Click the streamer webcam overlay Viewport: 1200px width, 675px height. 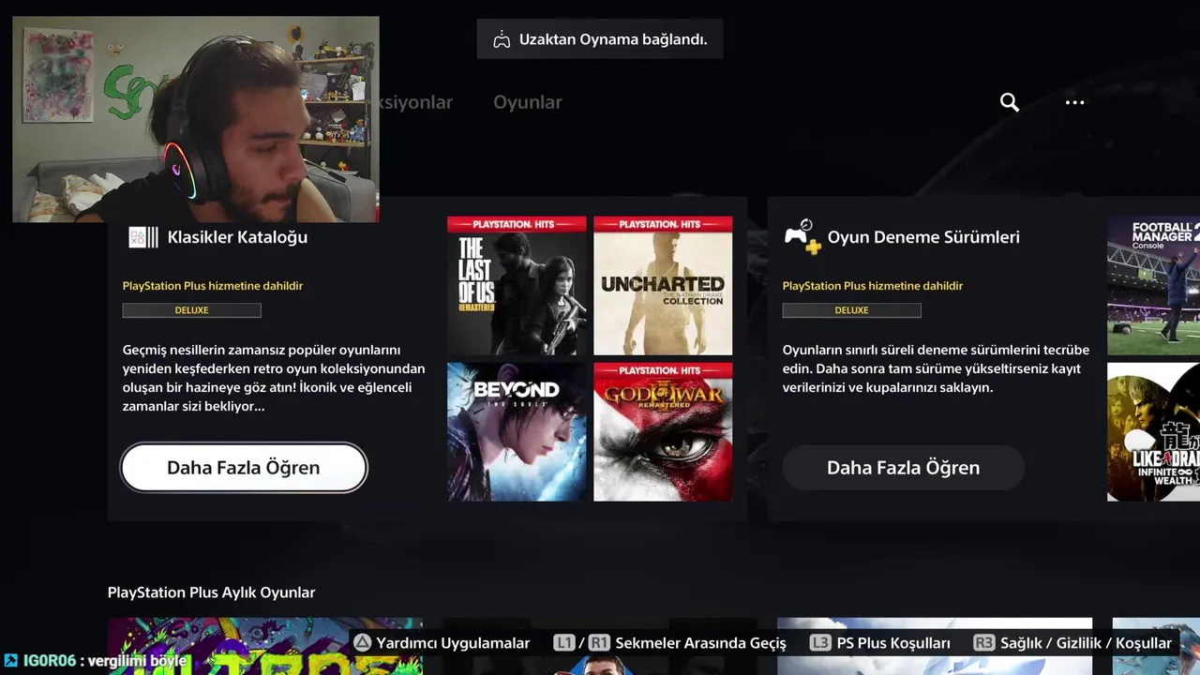[196, 119]
